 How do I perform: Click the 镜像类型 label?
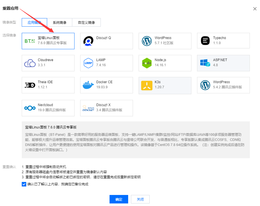coord(9,22)
